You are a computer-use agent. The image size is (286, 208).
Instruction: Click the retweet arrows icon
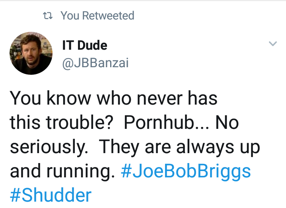tap(48, 16)
